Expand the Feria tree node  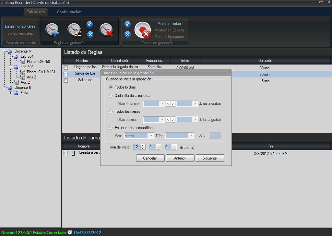coord(11,93)
